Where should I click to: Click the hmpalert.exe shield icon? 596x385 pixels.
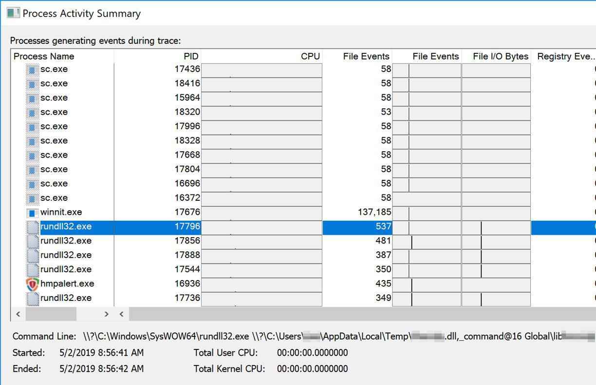point(32,284)
